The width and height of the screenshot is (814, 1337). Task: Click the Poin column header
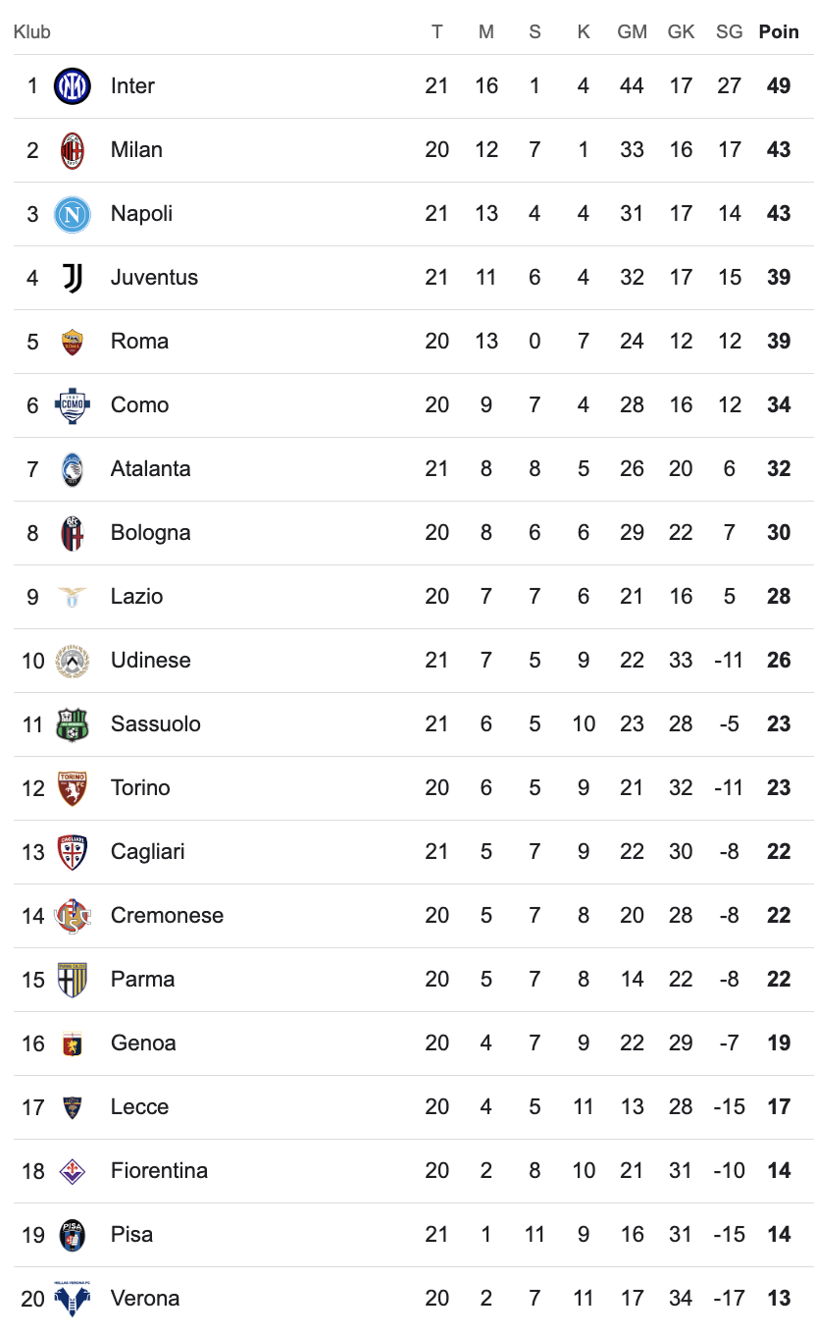779,31
